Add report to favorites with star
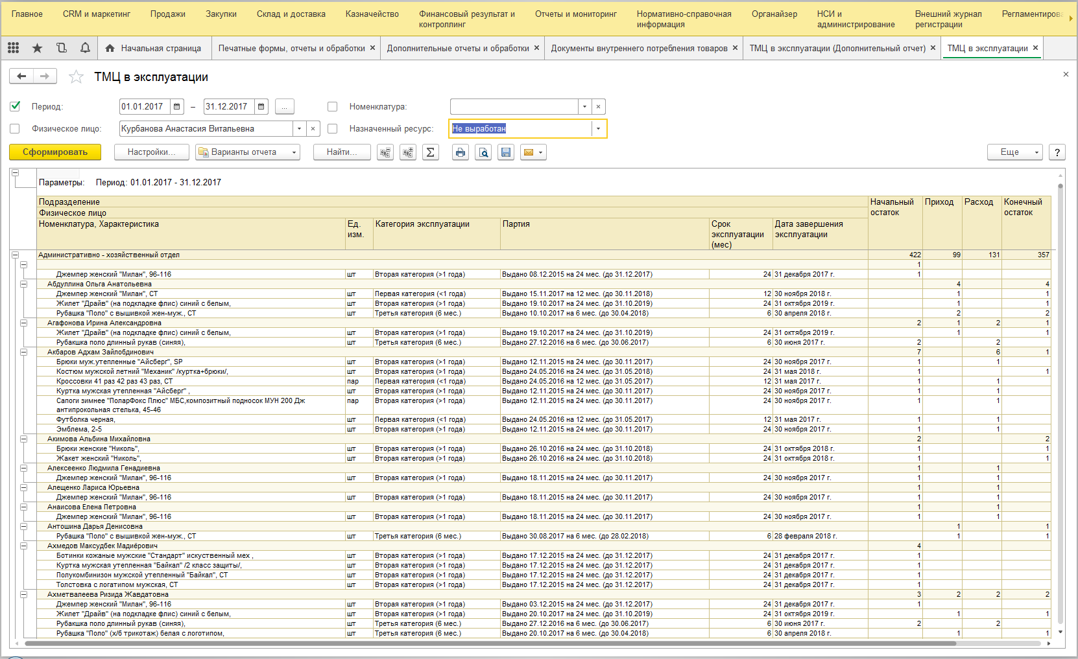This screenshot has width=1078, height=659. tap(76, 77)
